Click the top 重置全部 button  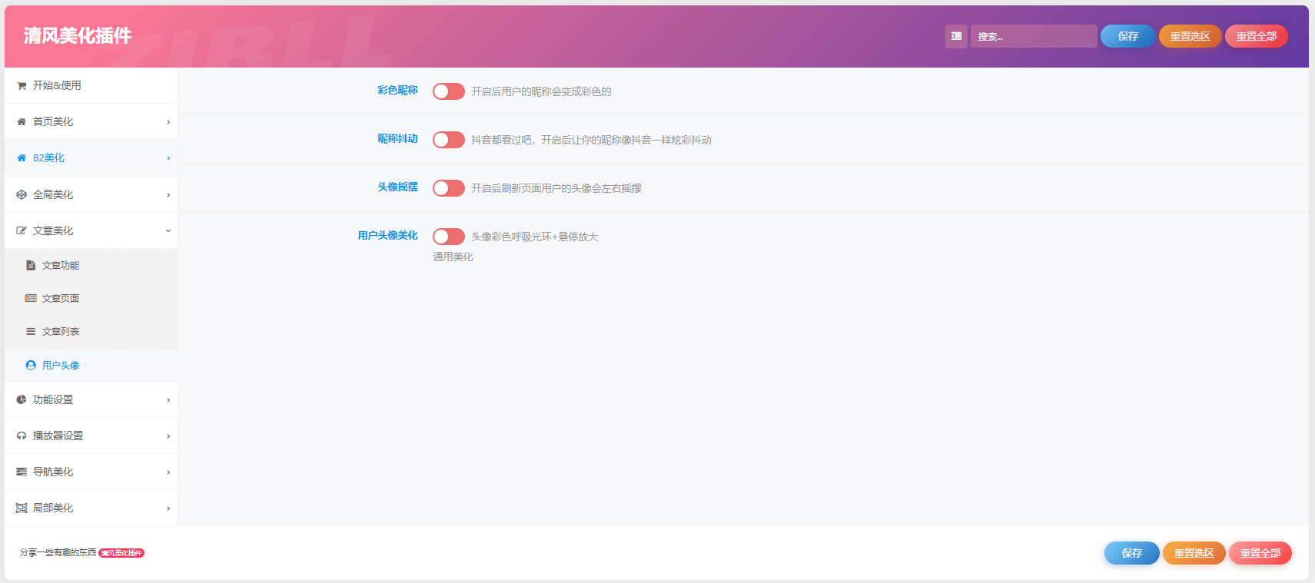pyautogui.click(x=1256, y=36)
